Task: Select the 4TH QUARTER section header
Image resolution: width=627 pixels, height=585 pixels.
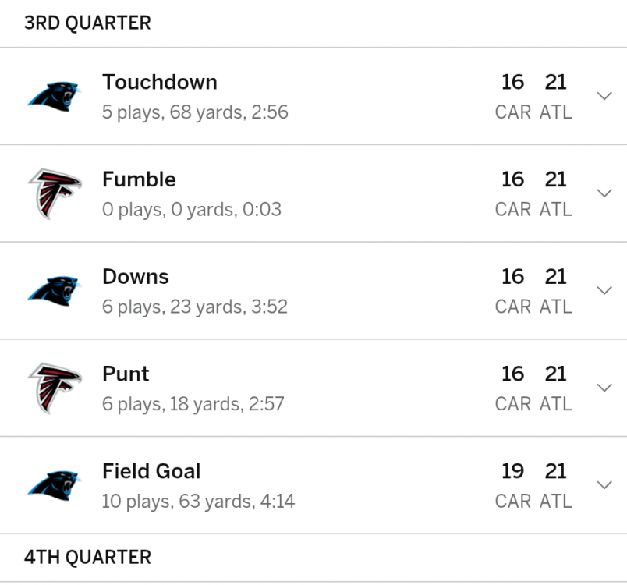Action: (x=87, y=558)
